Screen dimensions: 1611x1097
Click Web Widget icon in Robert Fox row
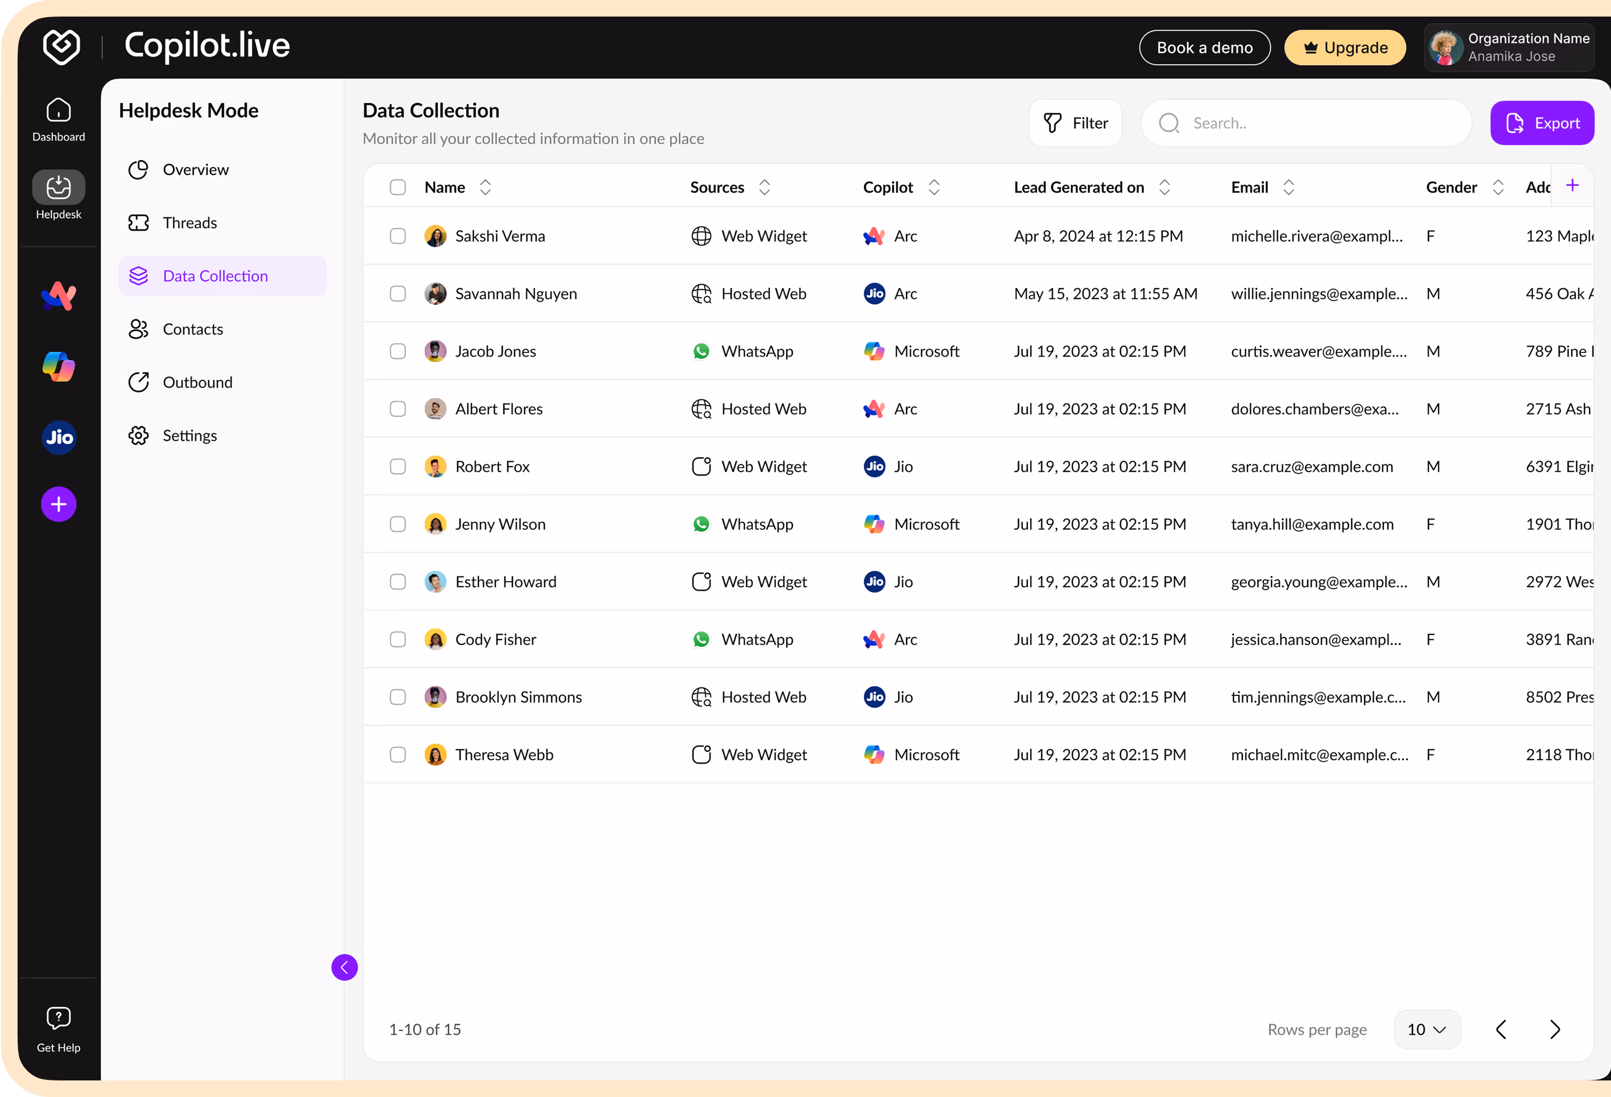click(x=702, y=466)
